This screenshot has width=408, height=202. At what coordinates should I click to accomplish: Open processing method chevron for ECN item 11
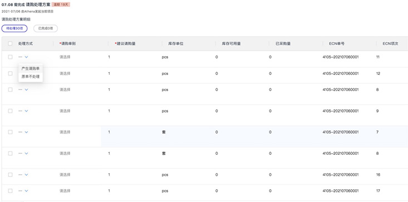click(26, 57)
